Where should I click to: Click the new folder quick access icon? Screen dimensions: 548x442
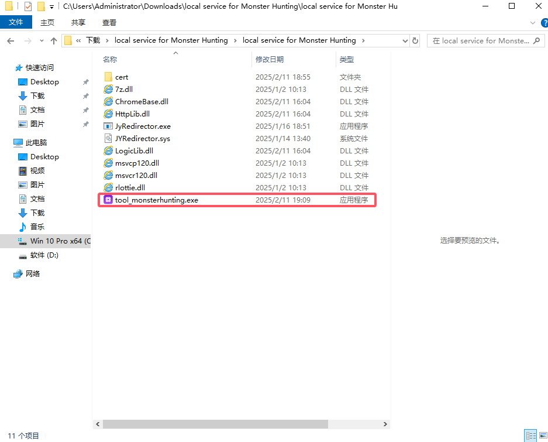point(42,6)
